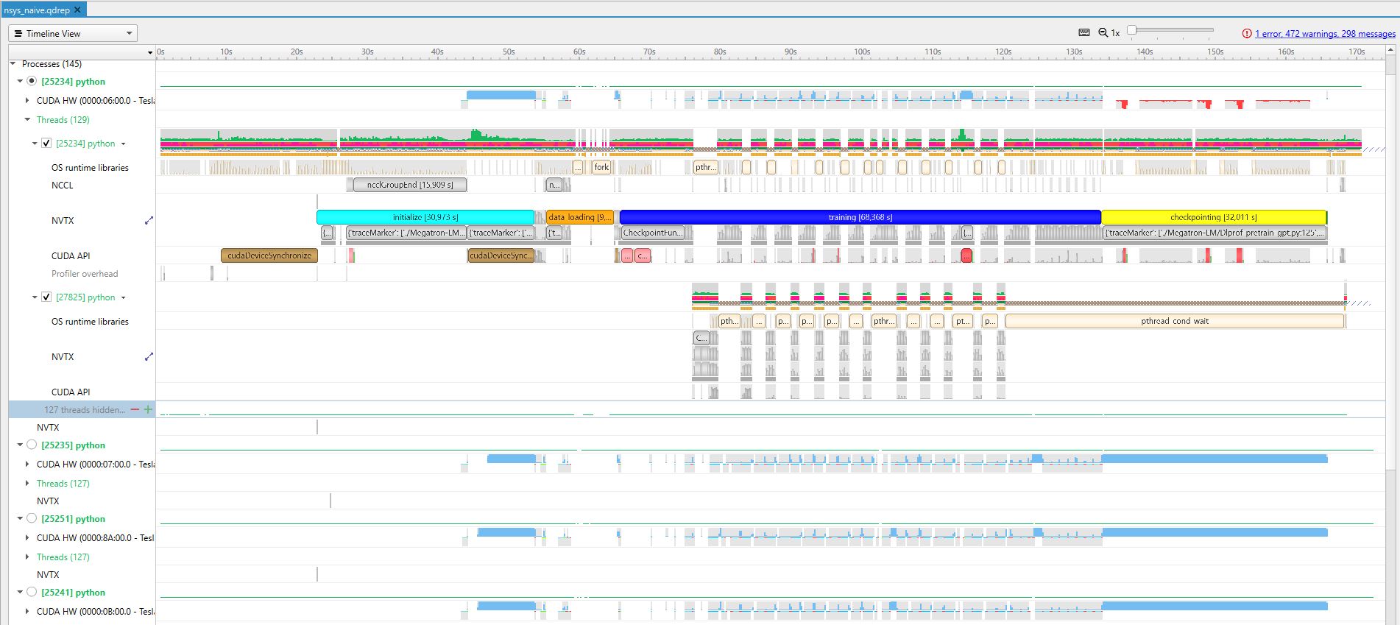Click the long pthread_cond_wait block
Image resolution: width=1400 pixels, height=625 pixels.
click(1175, 321)
